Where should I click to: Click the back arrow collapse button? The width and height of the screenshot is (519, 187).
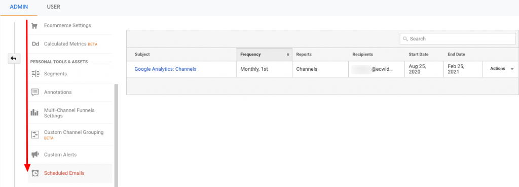tap(14, 59)
